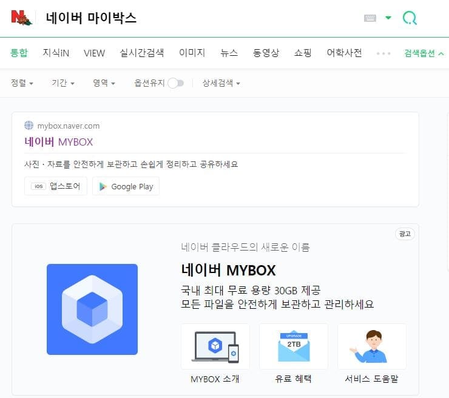Switch to the 실시간검색 tab
The width and height of the screenshot is (449, 398).
click(x=142, y=53)
